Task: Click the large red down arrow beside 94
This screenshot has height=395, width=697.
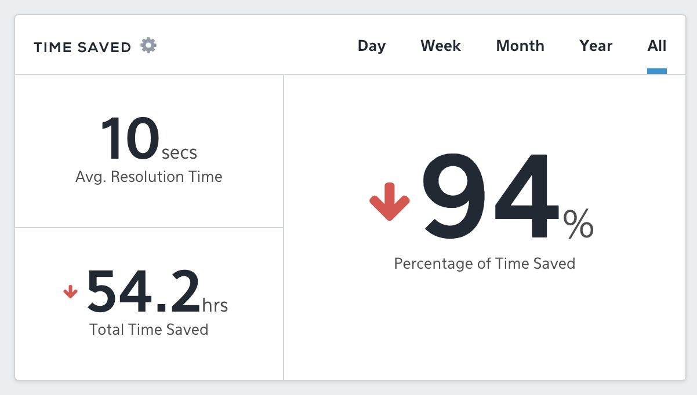Action: [390, 202]
